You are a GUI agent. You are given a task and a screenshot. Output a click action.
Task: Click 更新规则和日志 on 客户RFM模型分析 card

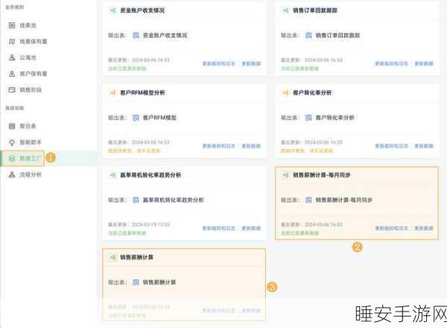[219, 146]
